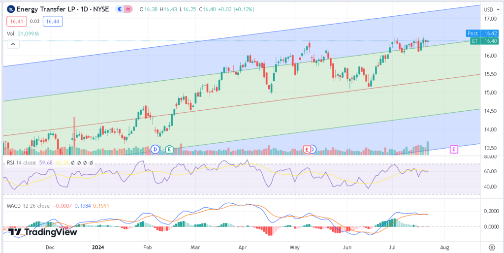Click the Apr label on the time axis
Screen dimensions: 504x253
point(243,248)
